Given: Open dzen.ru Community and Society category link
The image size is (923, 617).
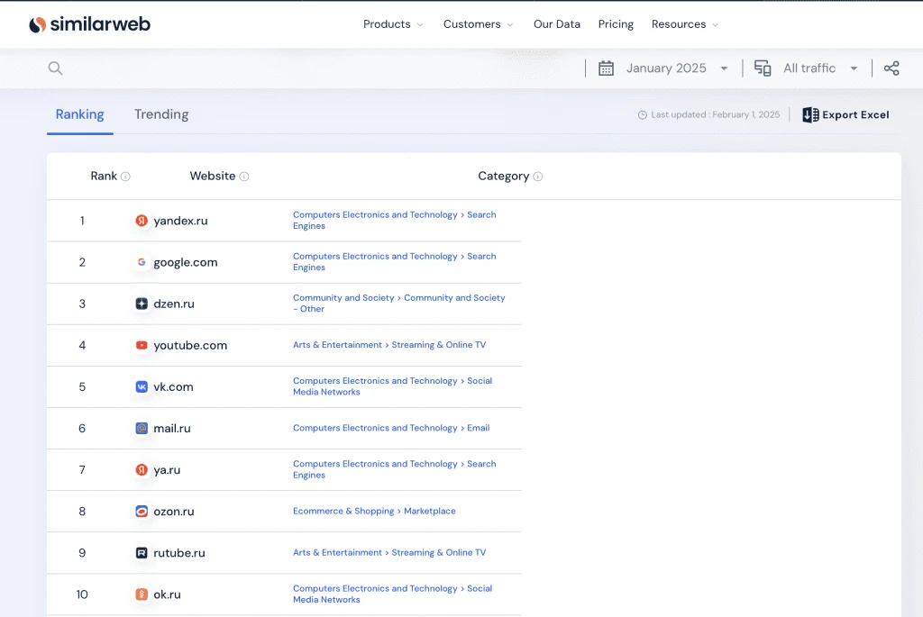Looking at the screenshot, I should 398,304.
